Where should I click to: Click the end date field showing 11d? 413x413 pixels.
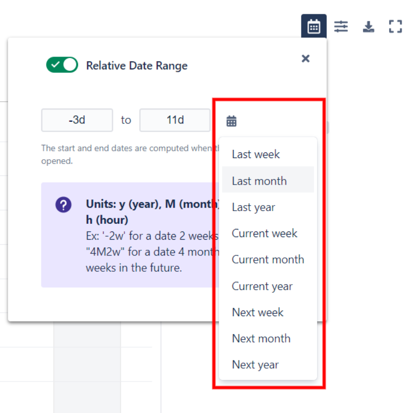(175, 120)
